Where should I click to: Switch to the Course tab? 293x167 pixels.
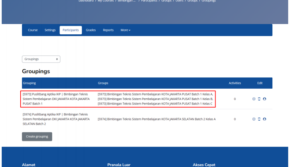pyautogui.click(x=33, y=30)
